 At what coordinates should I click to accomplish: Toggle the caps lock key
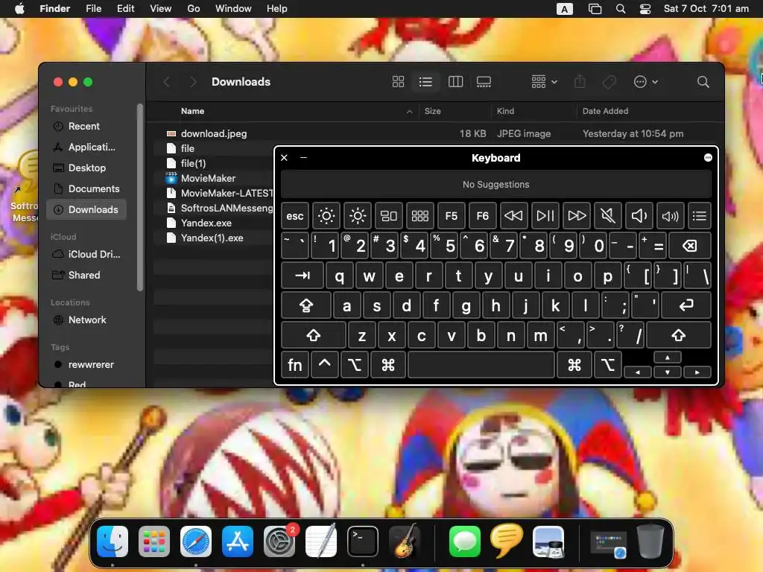pyautogui.click(x=306, y=305)
